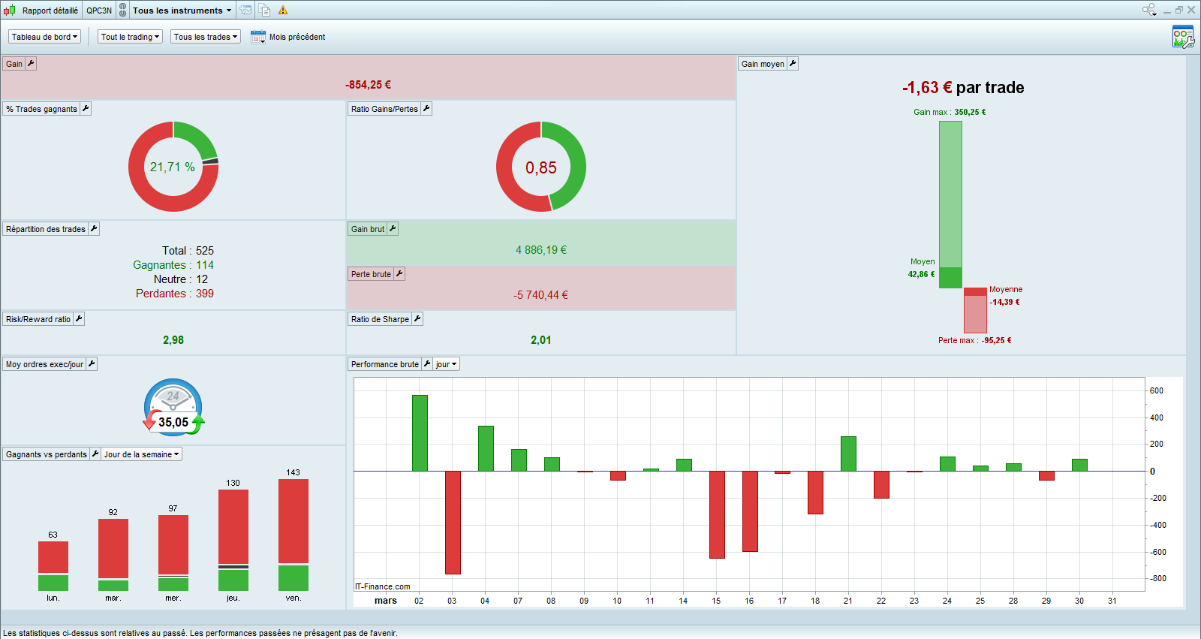Viewport: 1201px width, 639px height.
Task: Click the green bar for March 02
Action: pyautogui.click(x=420, y=433)
